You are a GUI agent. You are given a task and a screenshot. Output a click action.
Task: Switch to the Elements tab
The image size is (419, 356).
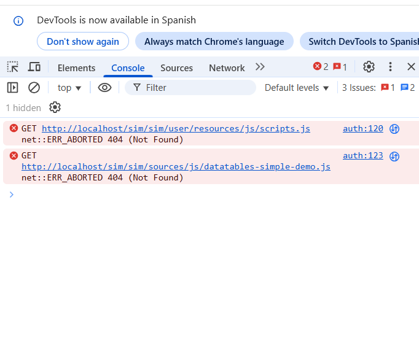coord(76,68)
